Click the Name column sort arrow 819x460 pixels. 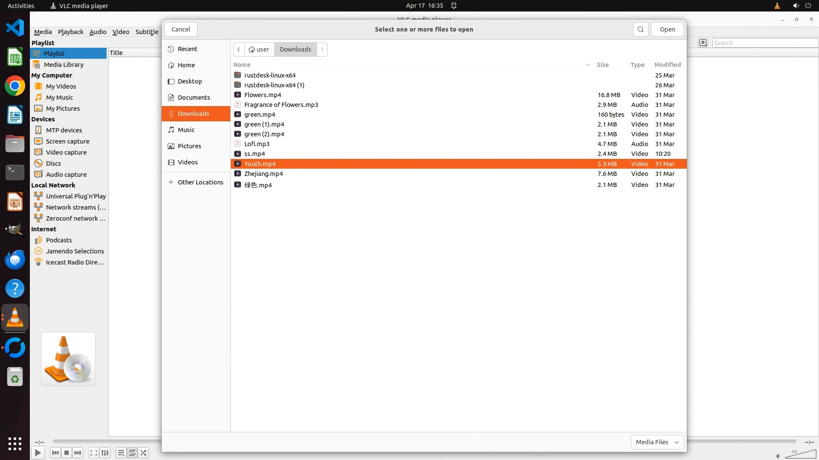[x=587, y=65]
